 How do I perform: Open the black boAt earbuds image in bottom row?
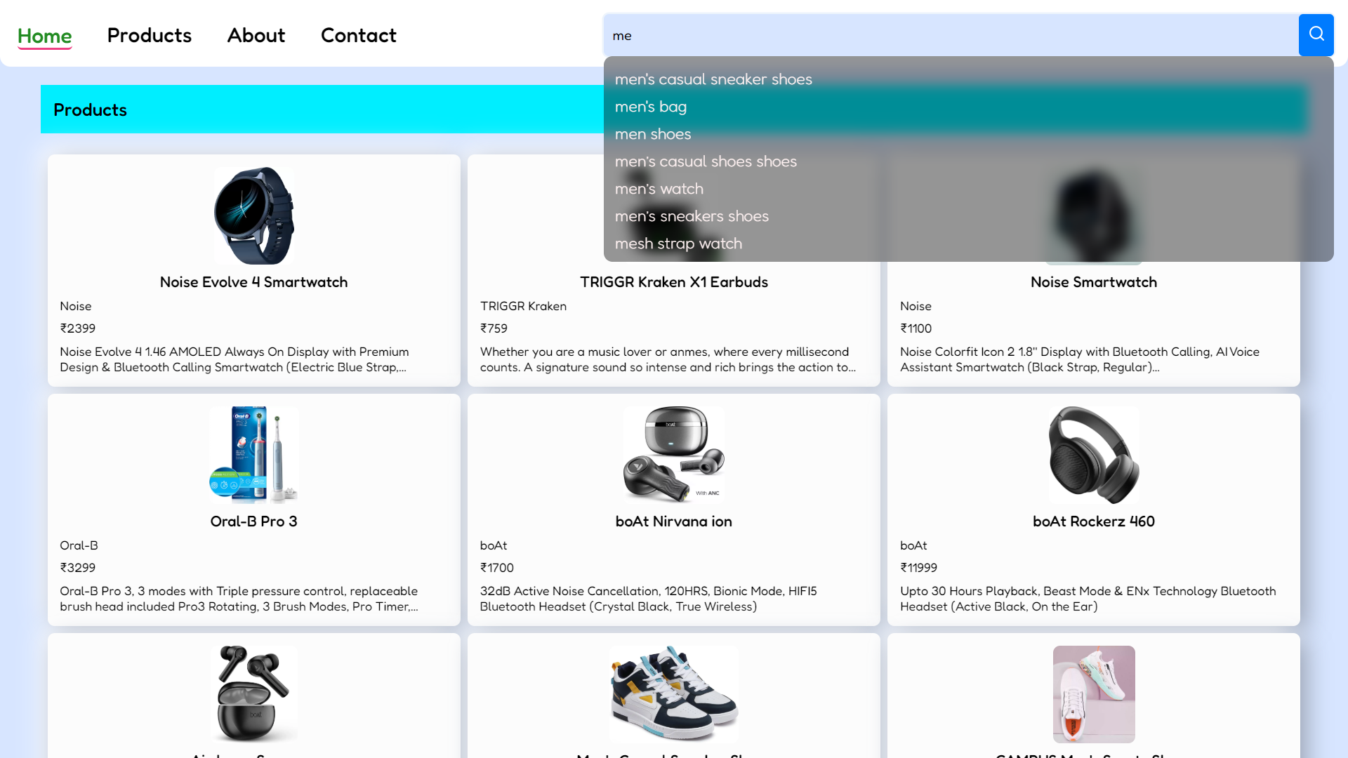(x=254, y=694)
